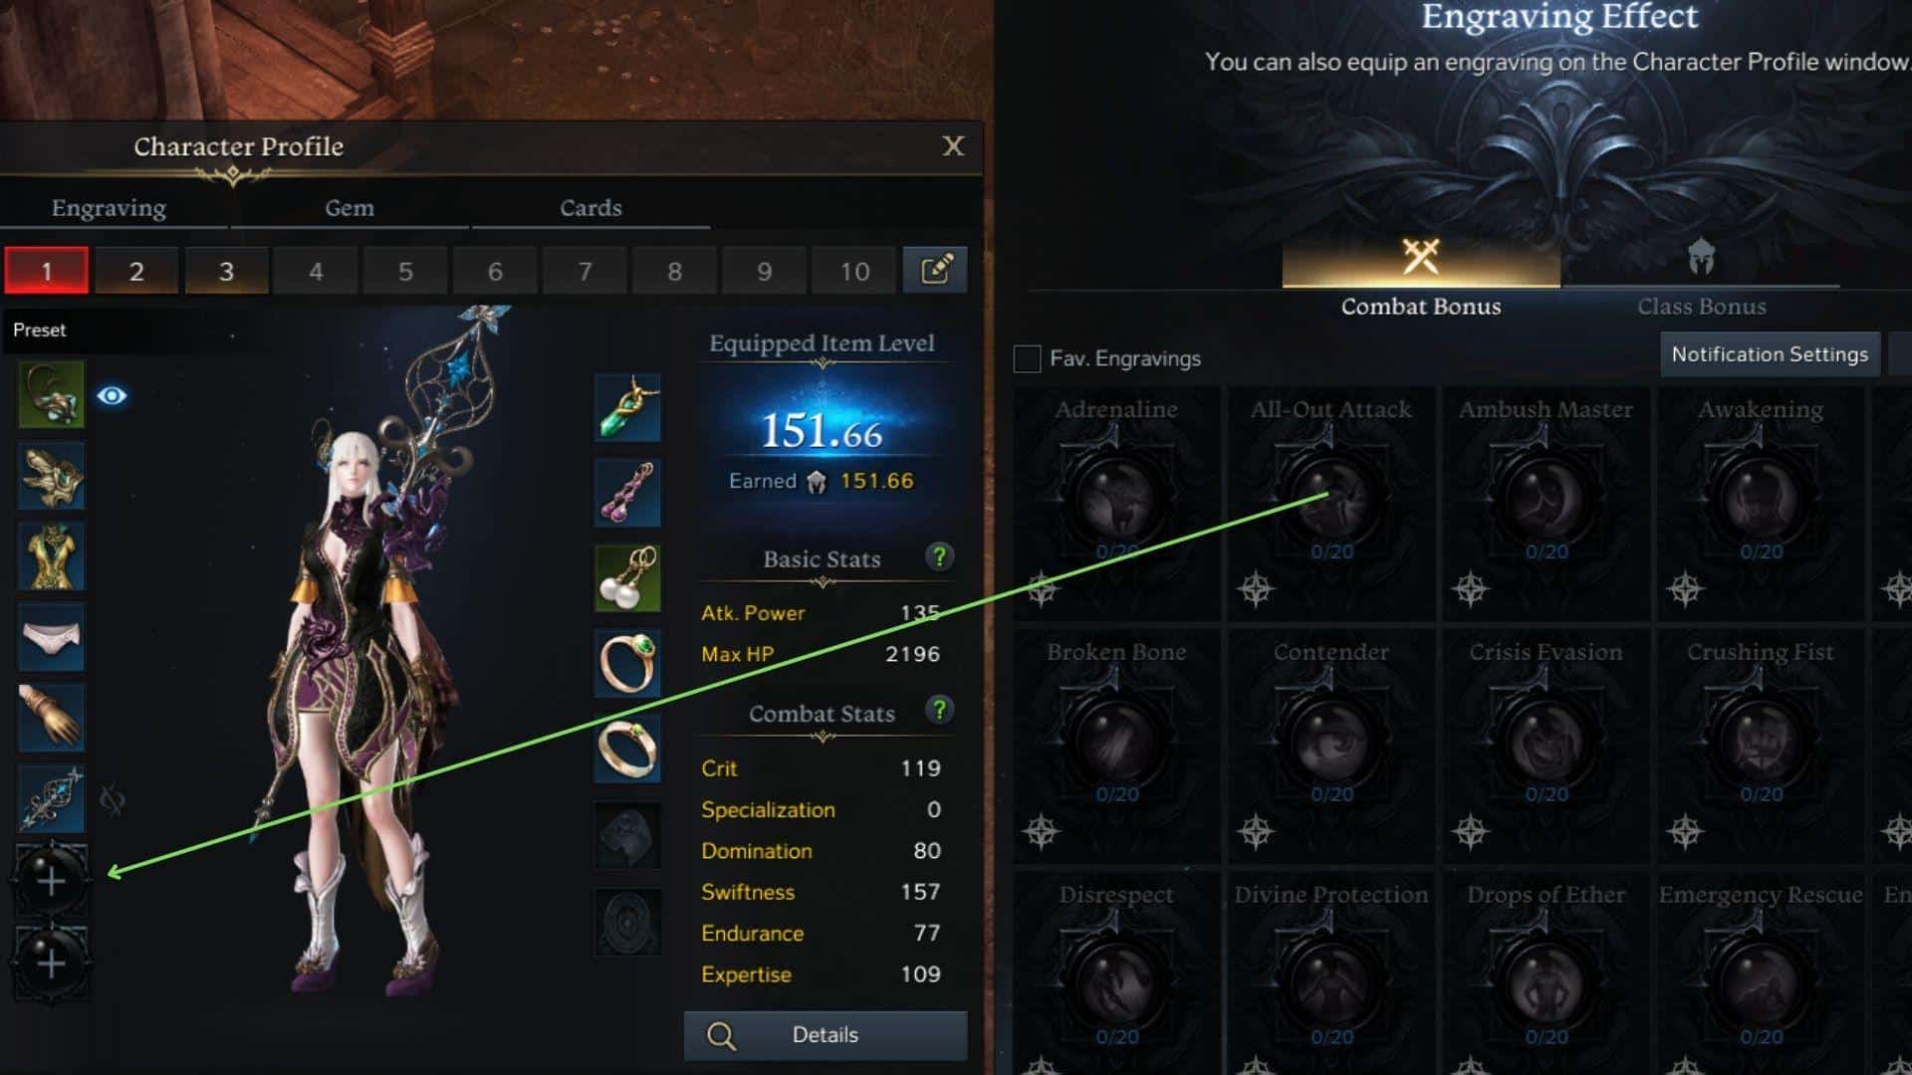Select the Adrenaline engraving orb
The image size is (1912, 1075).
click(x=1116, y=496)
